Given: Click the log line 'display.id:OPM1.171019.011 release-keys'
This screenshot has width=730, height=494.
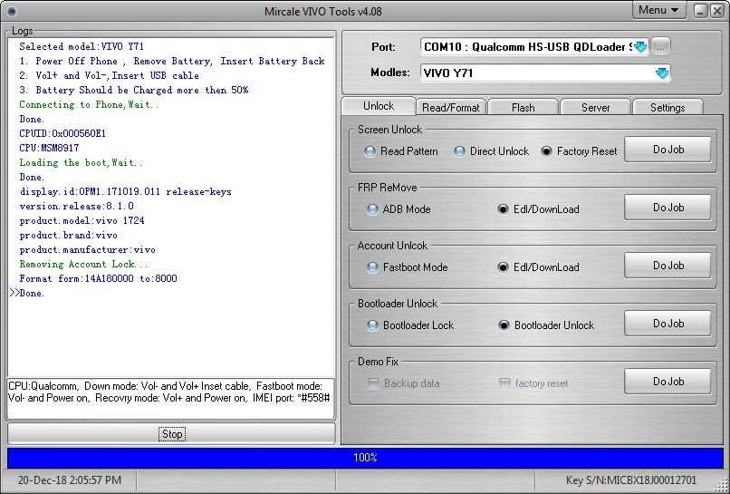Looking at the screenshot, I should 125,191.
